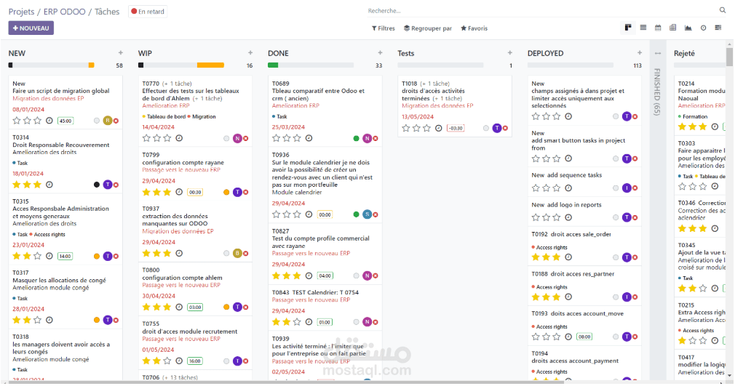735x386 pixels.
Task: Switch to the List view icon
Action: click(643, 28)
